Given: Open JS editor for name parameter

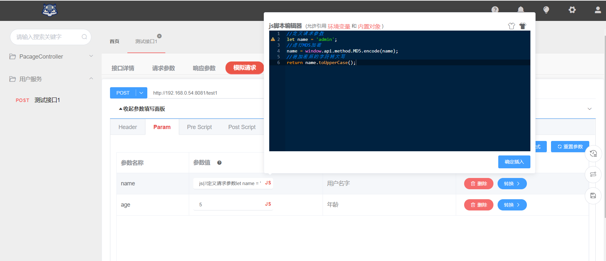Looking at the screenshot, I should [268, 183].
